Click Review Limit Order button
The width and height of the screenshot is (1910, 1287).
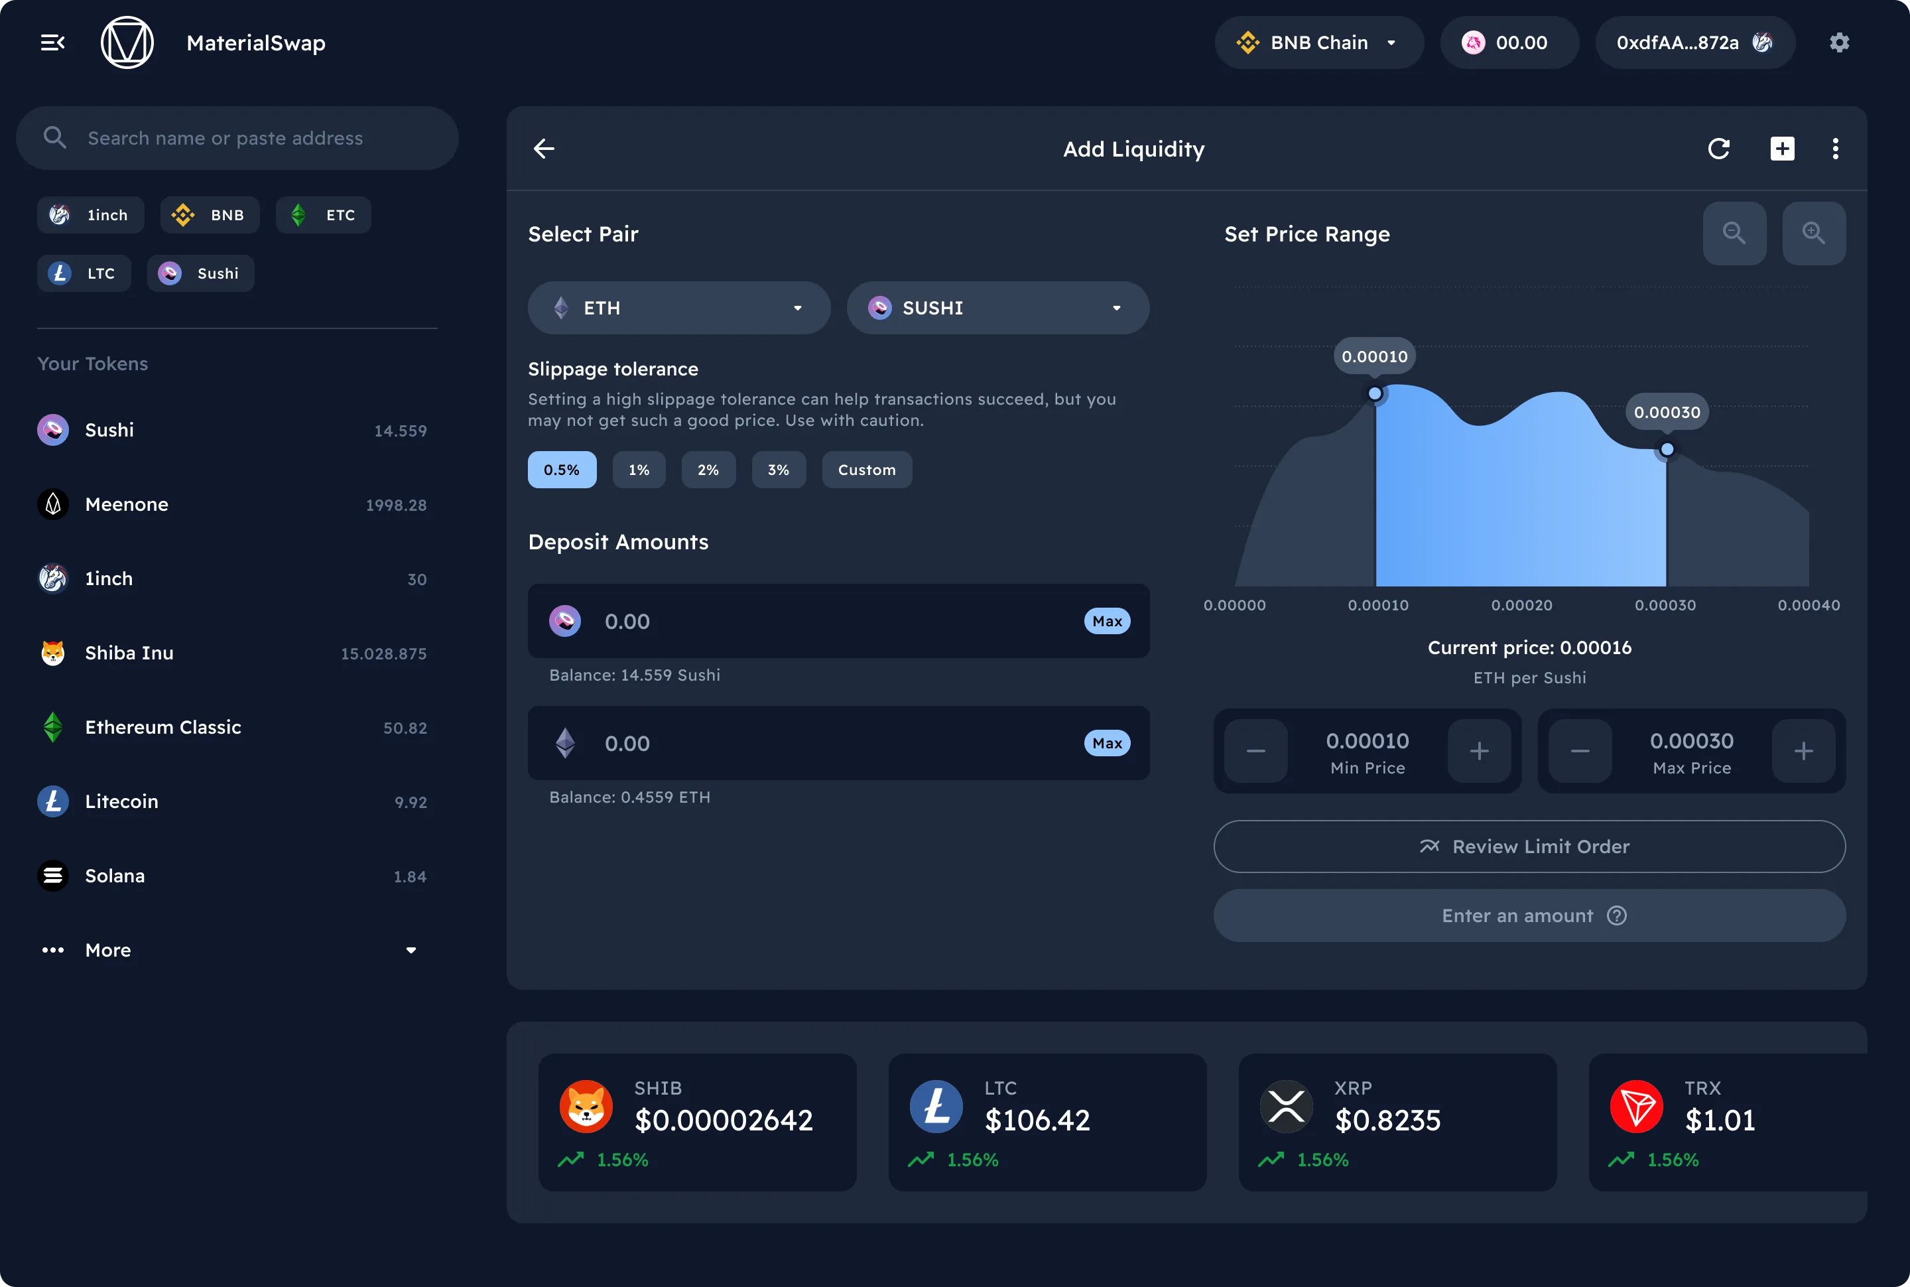tap(1529, 847)
